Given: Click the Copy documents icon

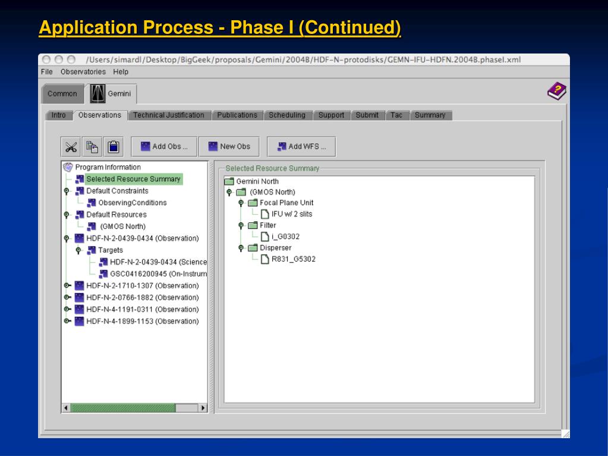Looking at the screenshot, I should [92, 147].
